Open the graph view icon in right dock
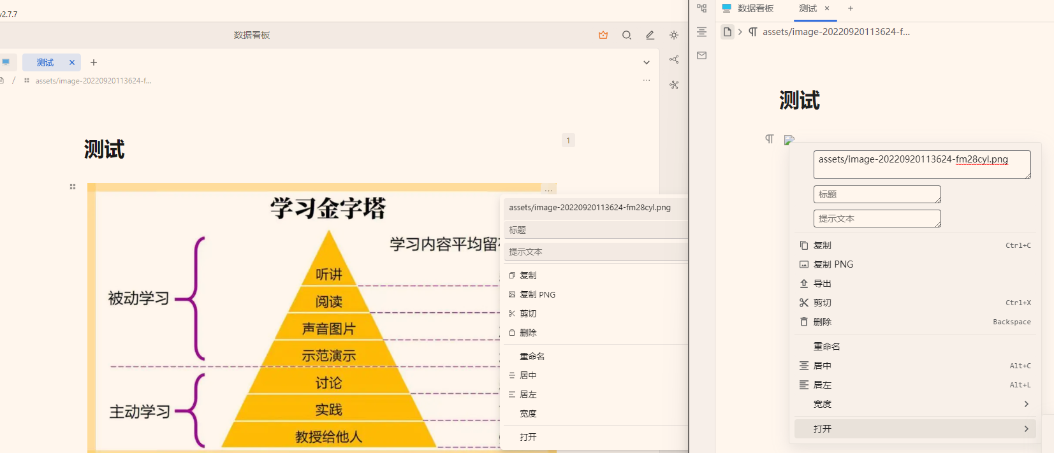This screenshot has height=453, width=1054. 674,59
